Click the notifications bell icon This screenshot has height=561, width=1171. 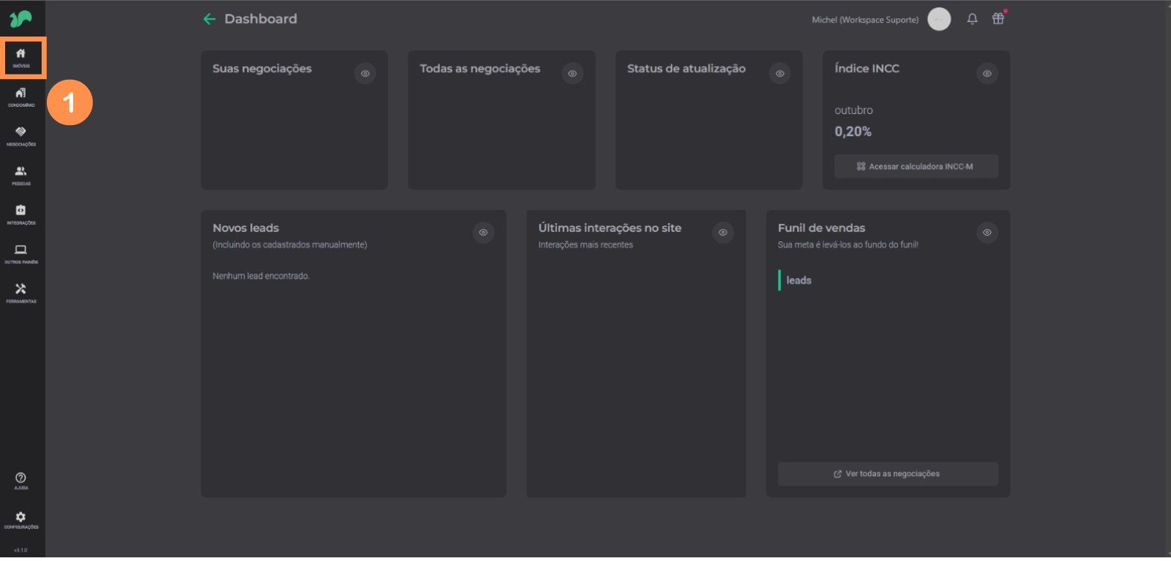972,19
